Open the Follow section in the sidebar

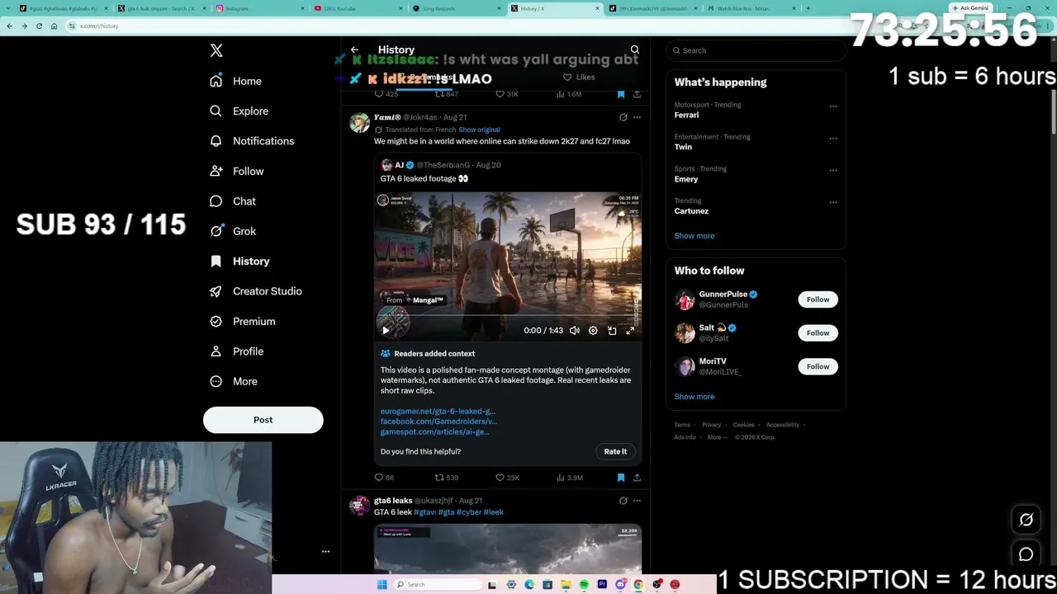pos(236,171)
